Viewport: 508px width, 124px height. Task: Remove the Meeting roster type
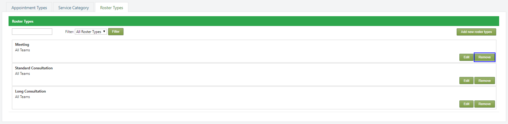(484, 57)
